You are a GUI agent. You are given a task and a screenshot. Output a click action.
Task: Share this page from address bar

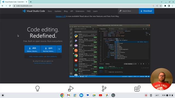pyautogui.click(x=157, y=6)
